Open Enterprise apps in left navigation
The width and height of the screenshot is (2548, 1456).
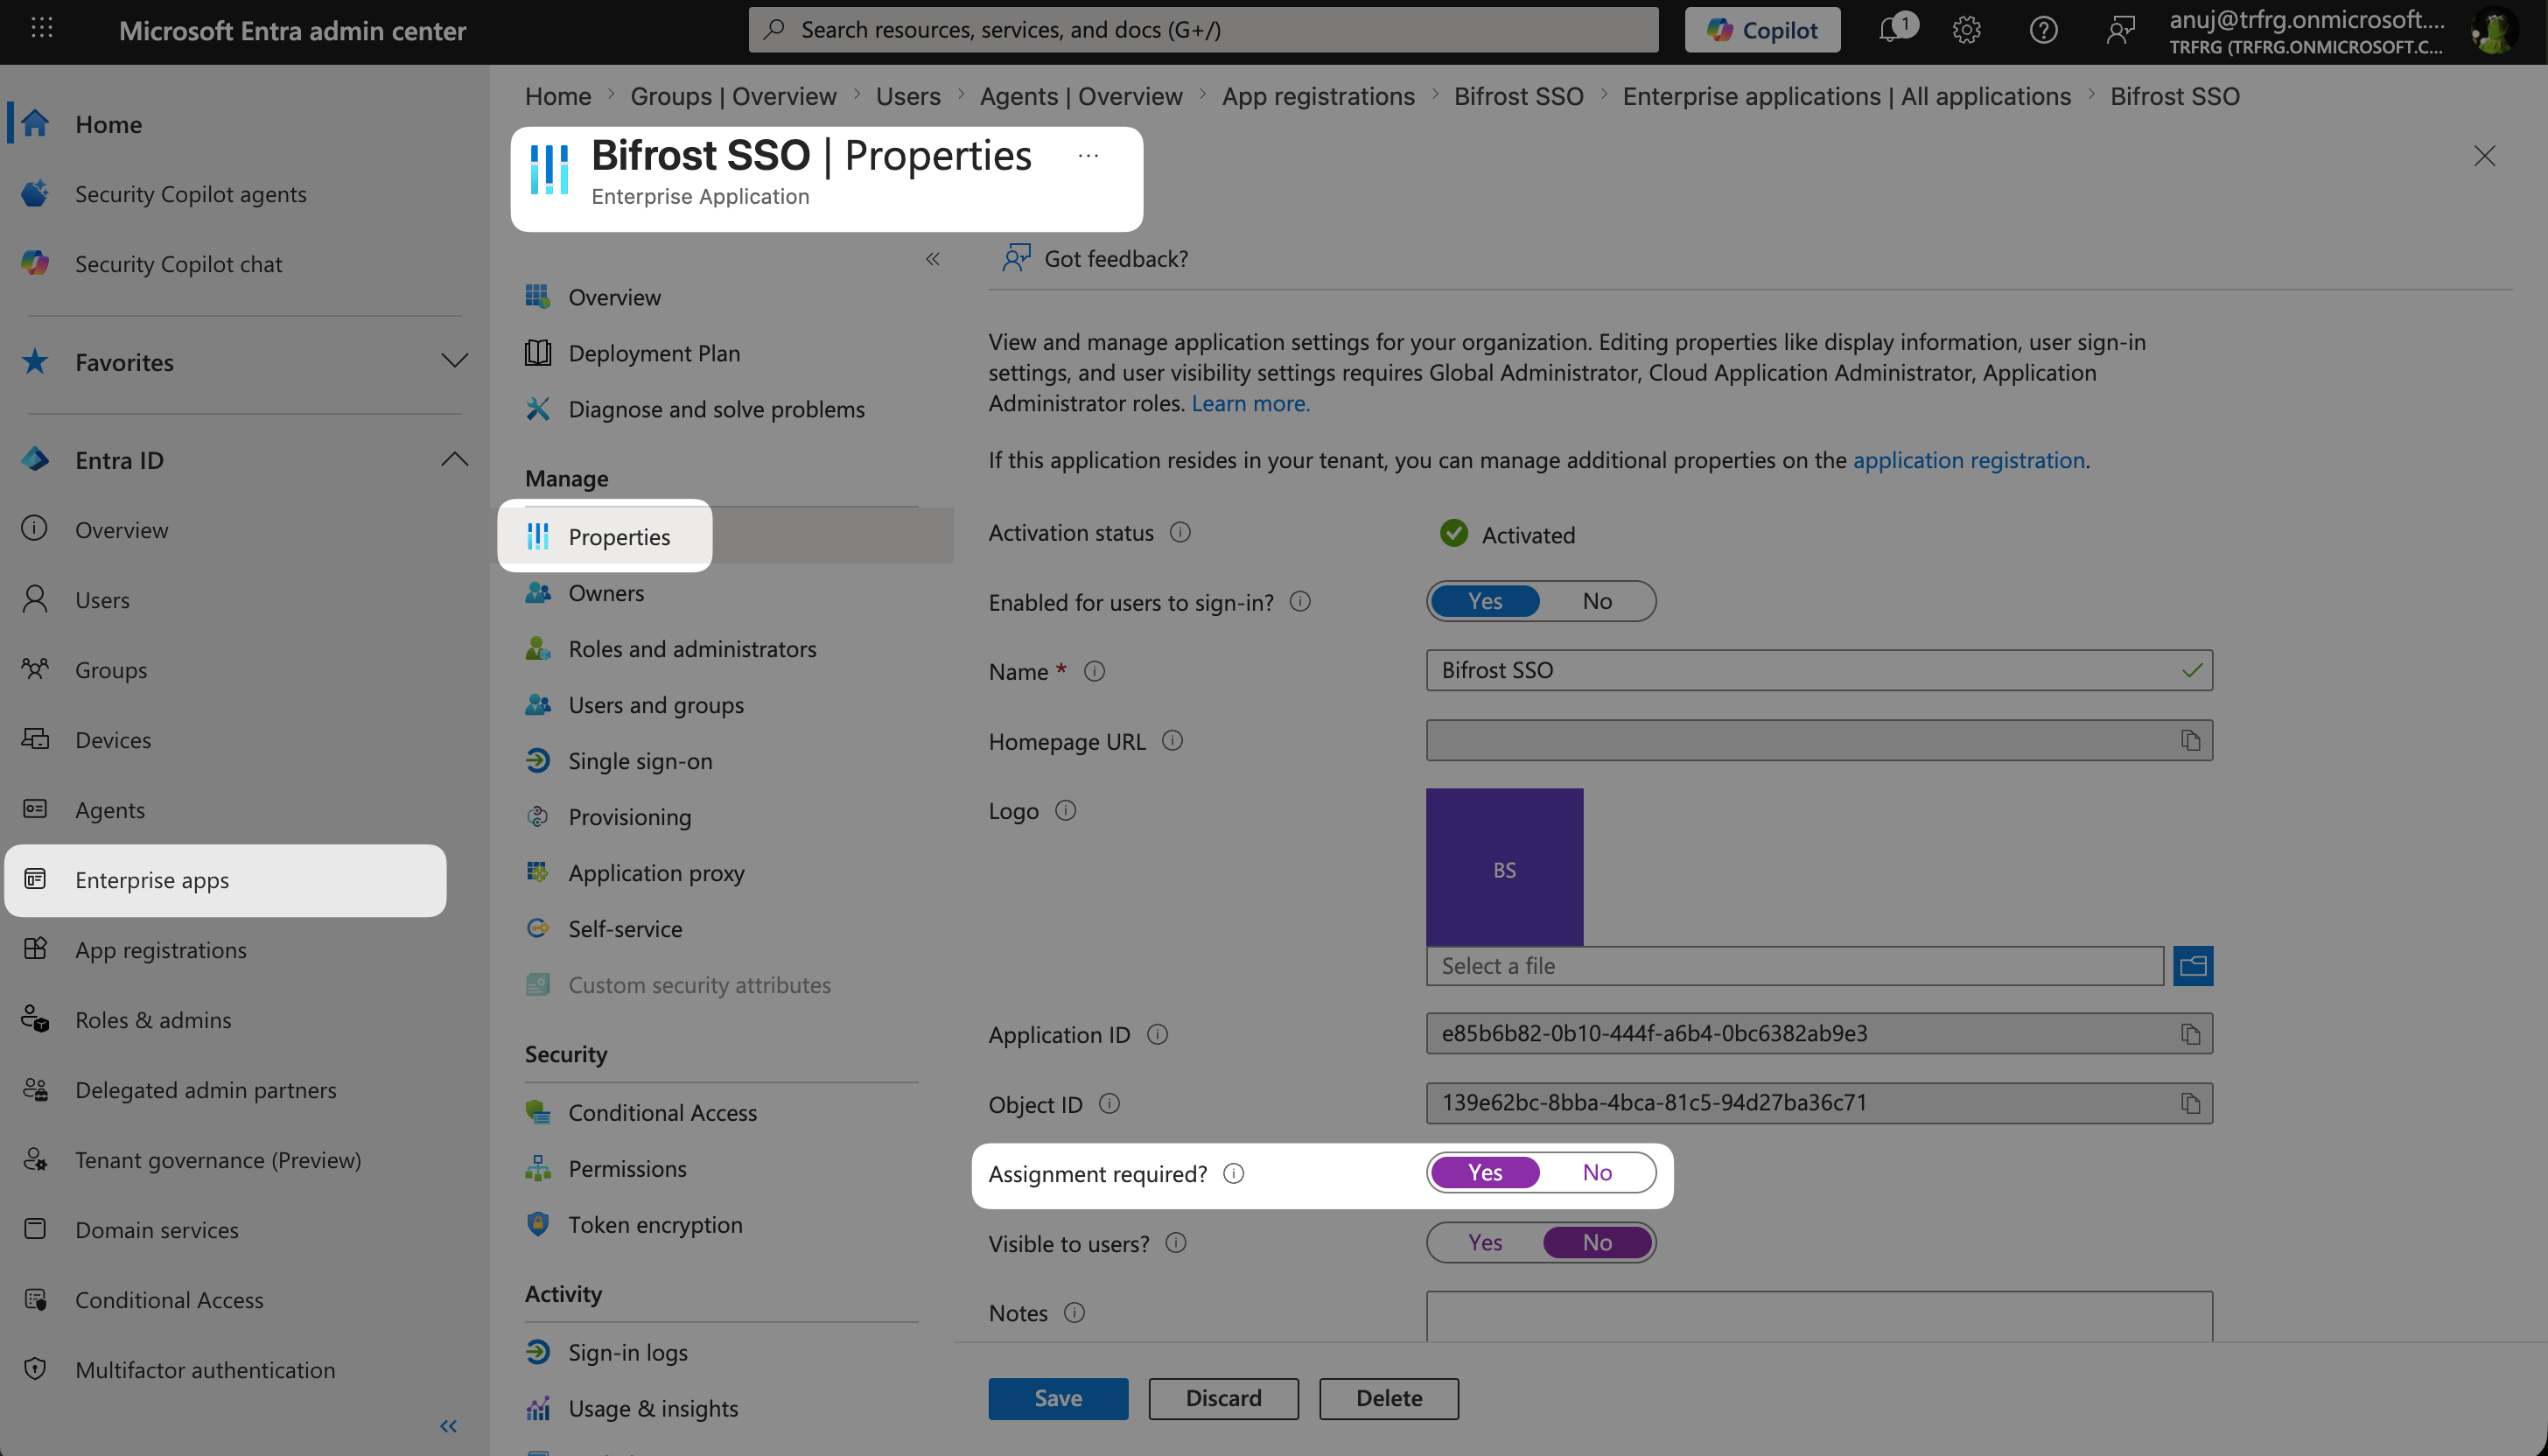coord(226,880)
